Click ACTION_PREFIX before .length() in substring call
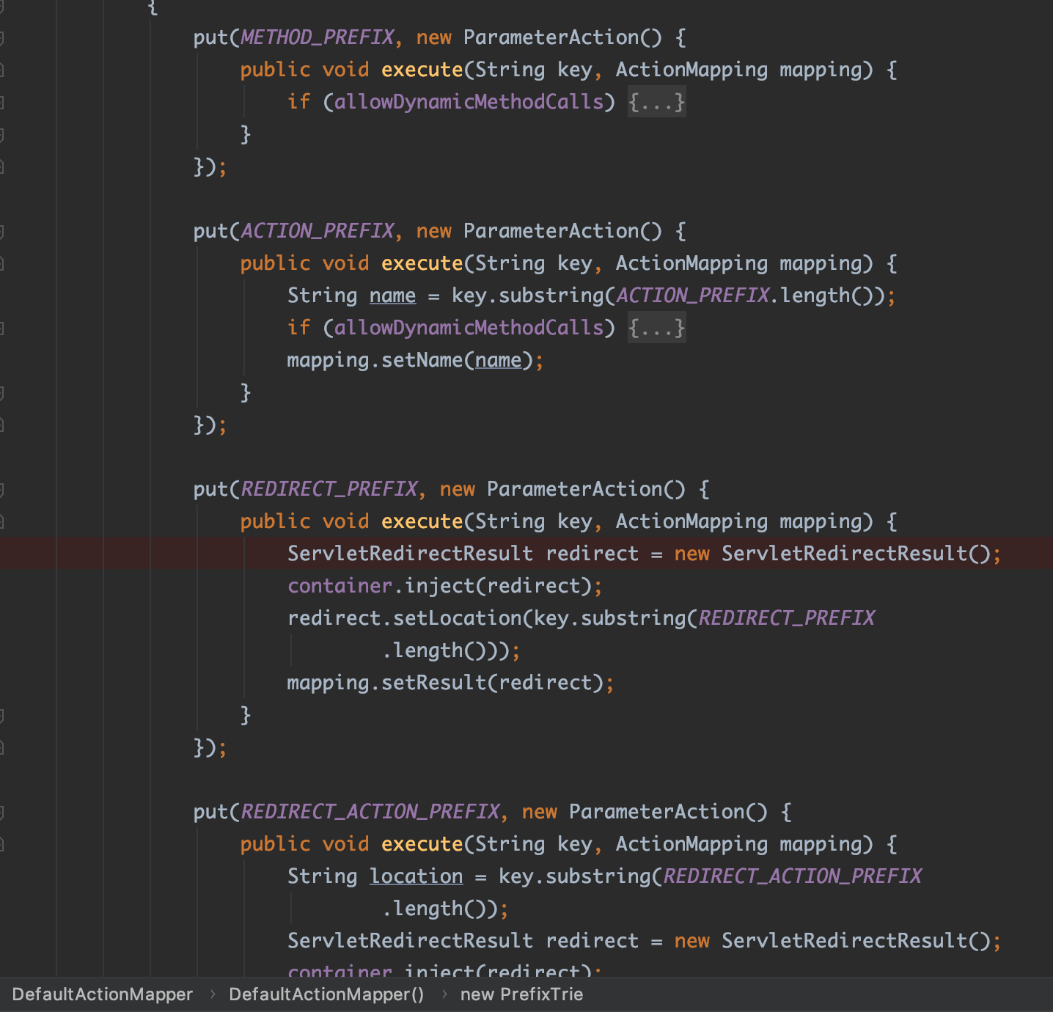Image resolution: width=1053 pixels, height=1012 pixels. (693, 296)
